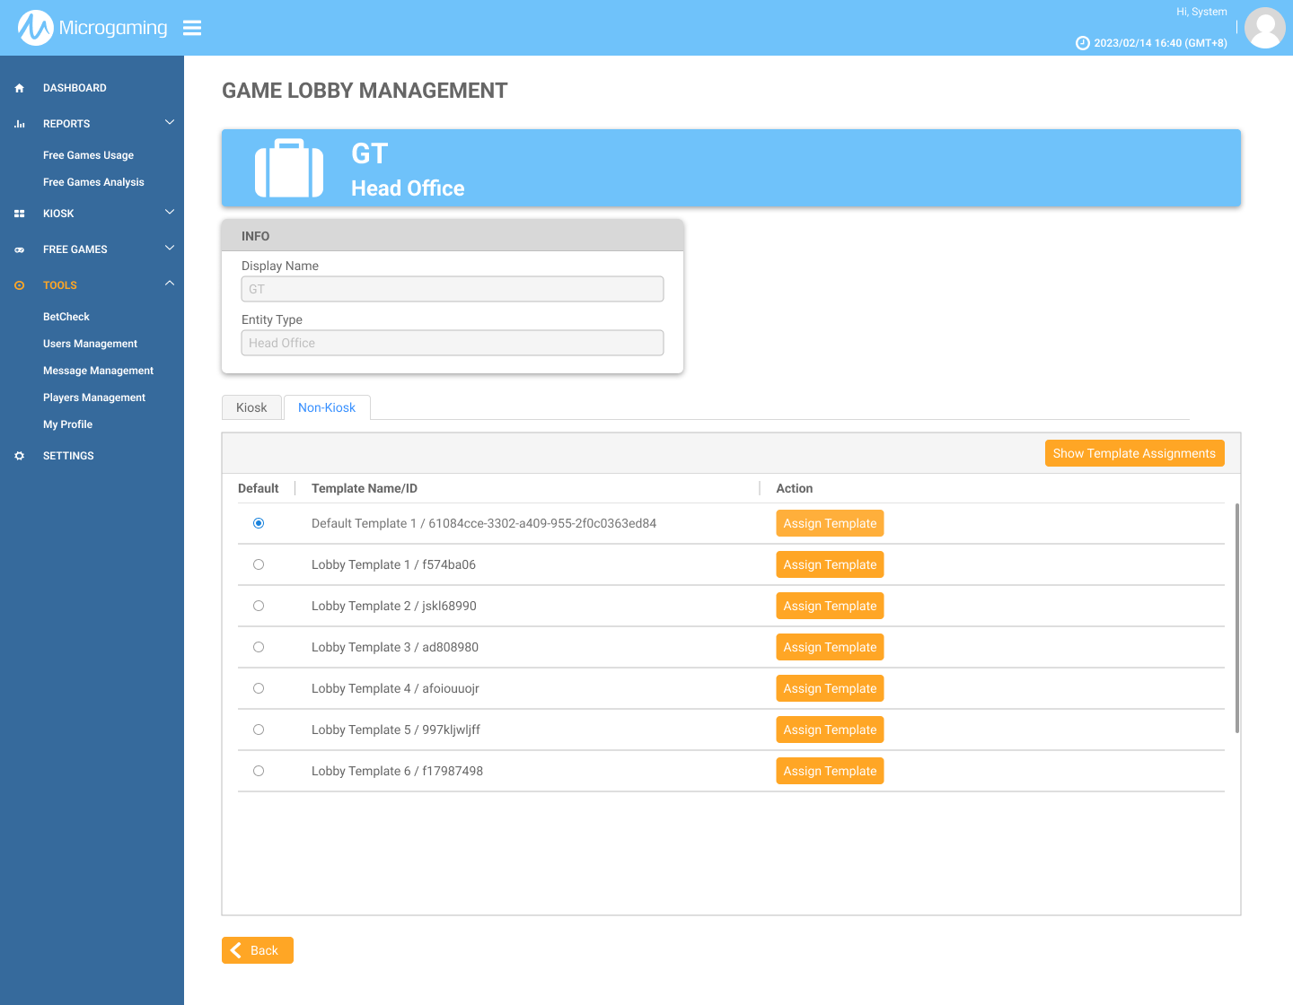
Task: Open Players Management in sidebar
Action: tap(94, 398)
